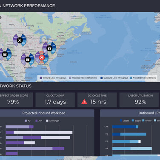Toggle the ASN w/Appt series in the legend
The height and width of the screenshot is (160, 160).
pyautogui.click(x=53, y=121)
